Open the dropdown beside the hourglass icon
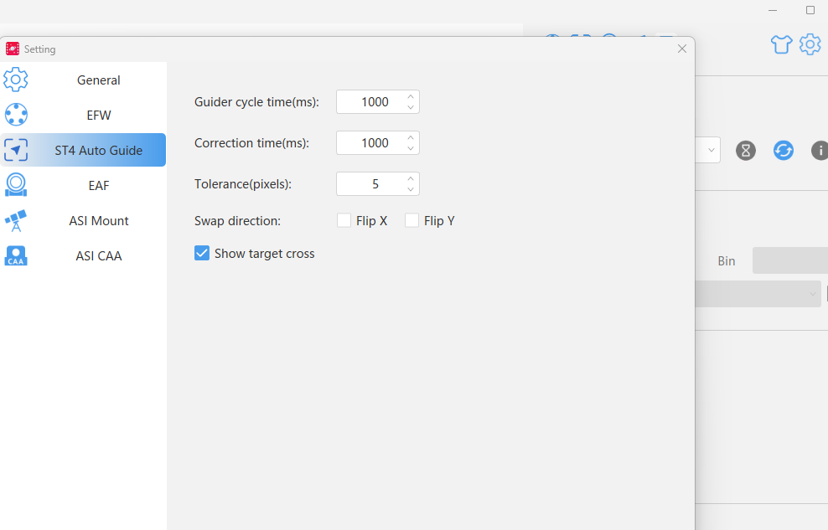This screenshot has width=828, height=530. tap(711, 151)
